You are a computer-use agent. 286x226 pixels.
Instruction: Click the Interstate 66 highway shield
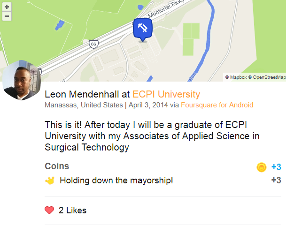click(93, 44)
